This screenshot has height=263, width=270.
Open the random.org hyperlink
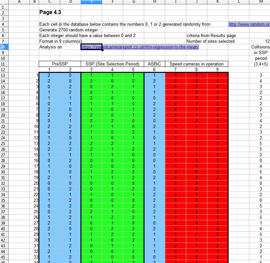pyautogui.click(x=249, y=24)
